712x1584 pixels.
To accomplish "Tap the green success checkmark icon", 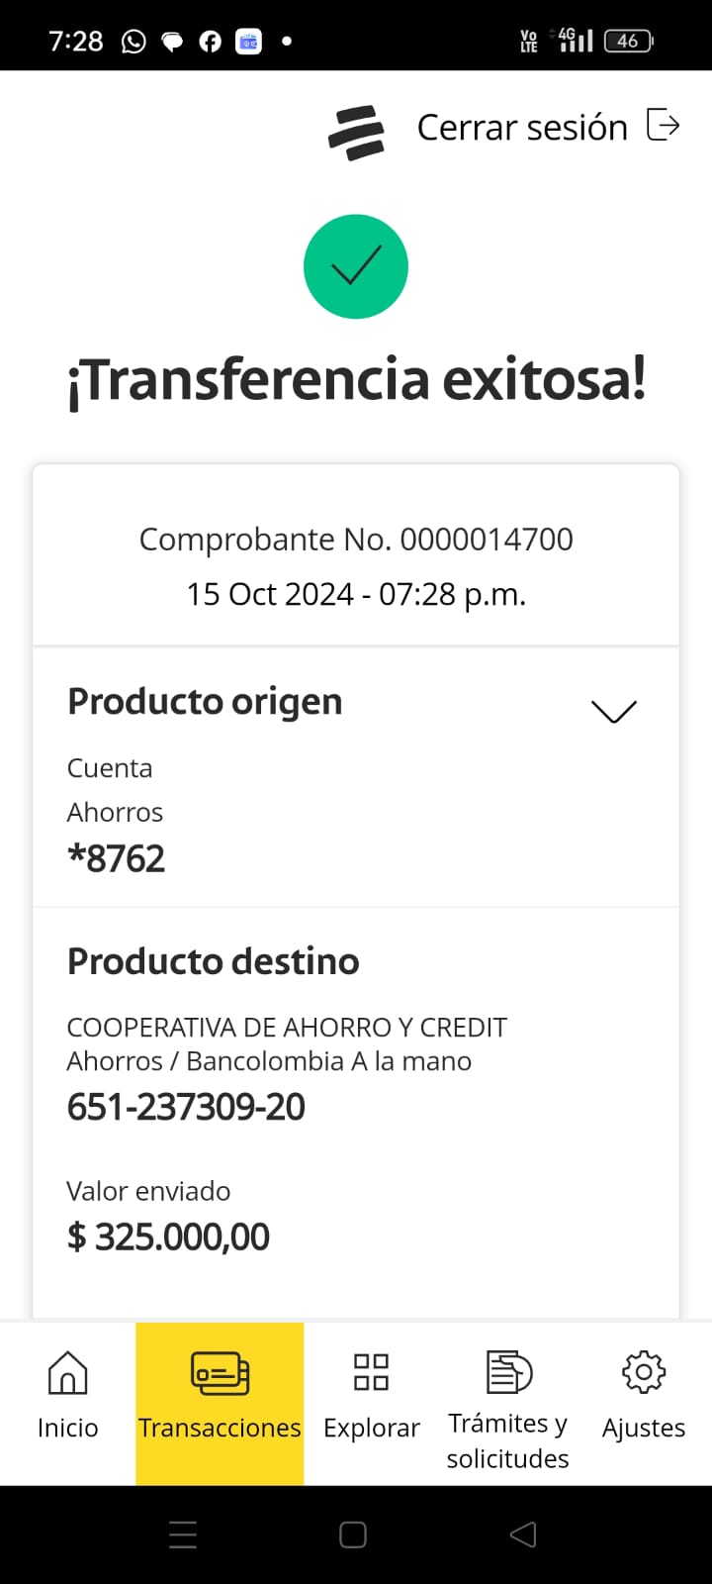I will [x=356, y=266].
